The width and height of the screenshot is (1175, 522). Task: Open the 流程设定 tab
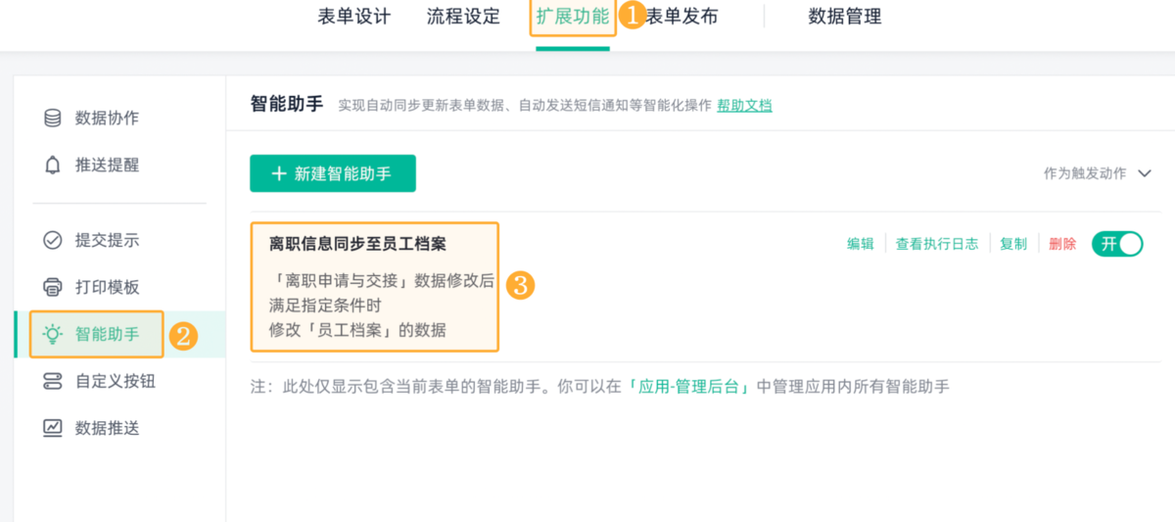click(463, 17)
